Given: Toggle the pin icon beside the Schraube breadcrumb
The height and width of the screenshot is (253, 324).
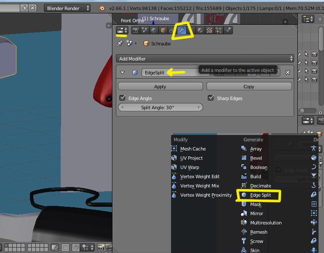Looking at the screenshot, I should (x=120, y=44).
